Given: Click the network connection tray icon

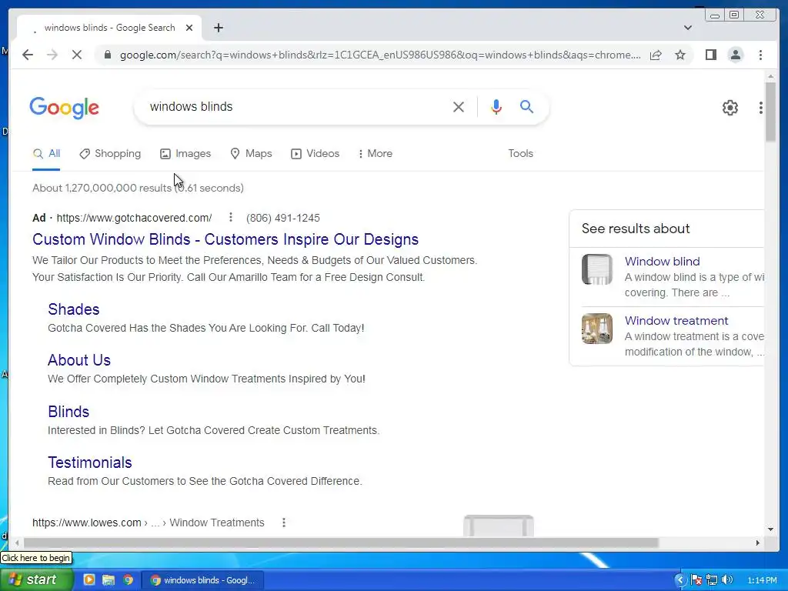Looking at the screenshot, I should [x=712, y=580].
